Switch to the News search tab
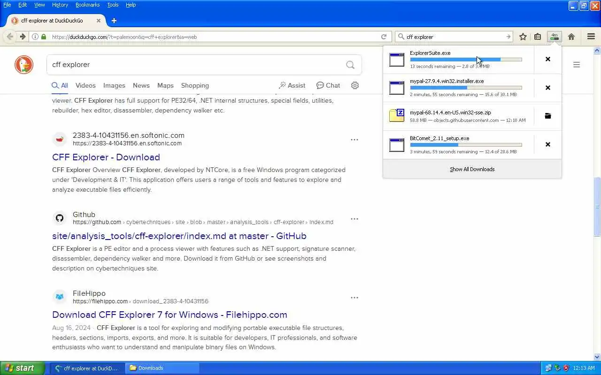Image resolution: width=601 pixels, height=375 pixels. tap(141, 85)
